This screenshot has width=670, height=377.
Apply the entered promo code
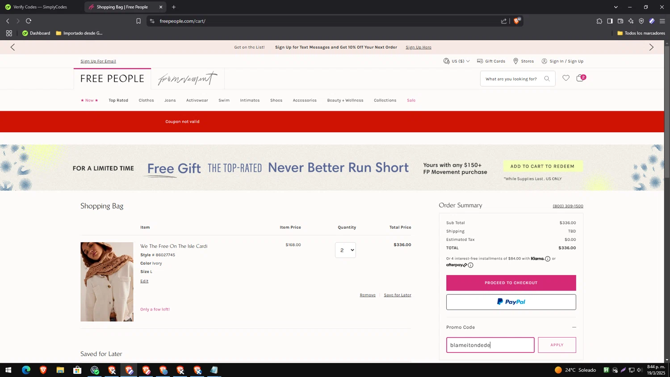tap(557, 345)
